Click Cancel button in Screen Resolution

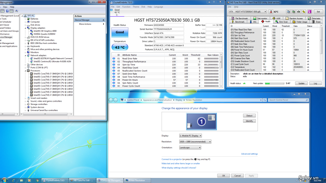pos(237,176)
